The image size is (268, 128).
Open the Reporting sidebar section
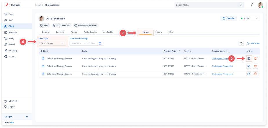point(13,50)
